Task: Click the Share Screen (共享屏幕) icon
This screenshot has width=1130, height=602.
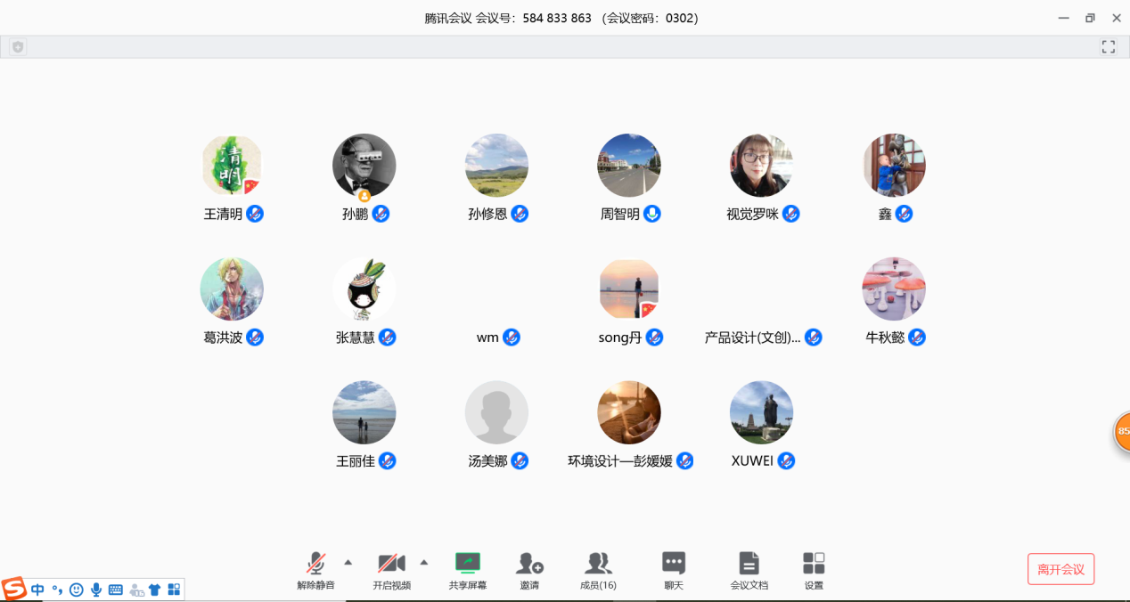Action: (467, 564)
